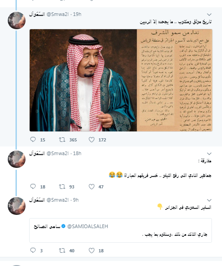Viewport: 222px width, 266px height.
Task: Expand options chevron on the 9h tweet
Action: [x=209, y=200]
